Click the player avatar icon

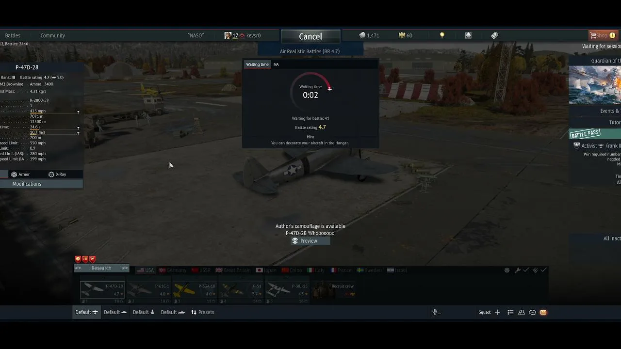coord(228,35)
